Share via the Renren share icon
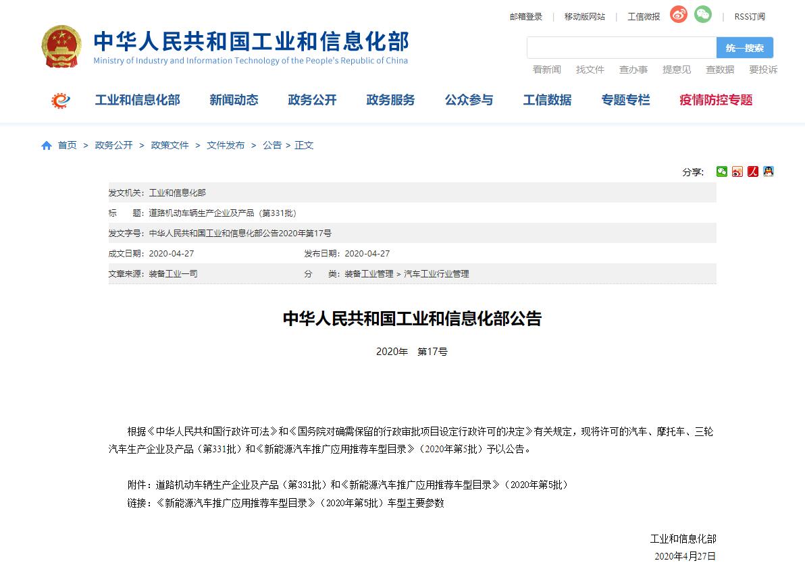The height and width of the screenshot is (567, 805). pyautogui.click(x=753, y=171)
